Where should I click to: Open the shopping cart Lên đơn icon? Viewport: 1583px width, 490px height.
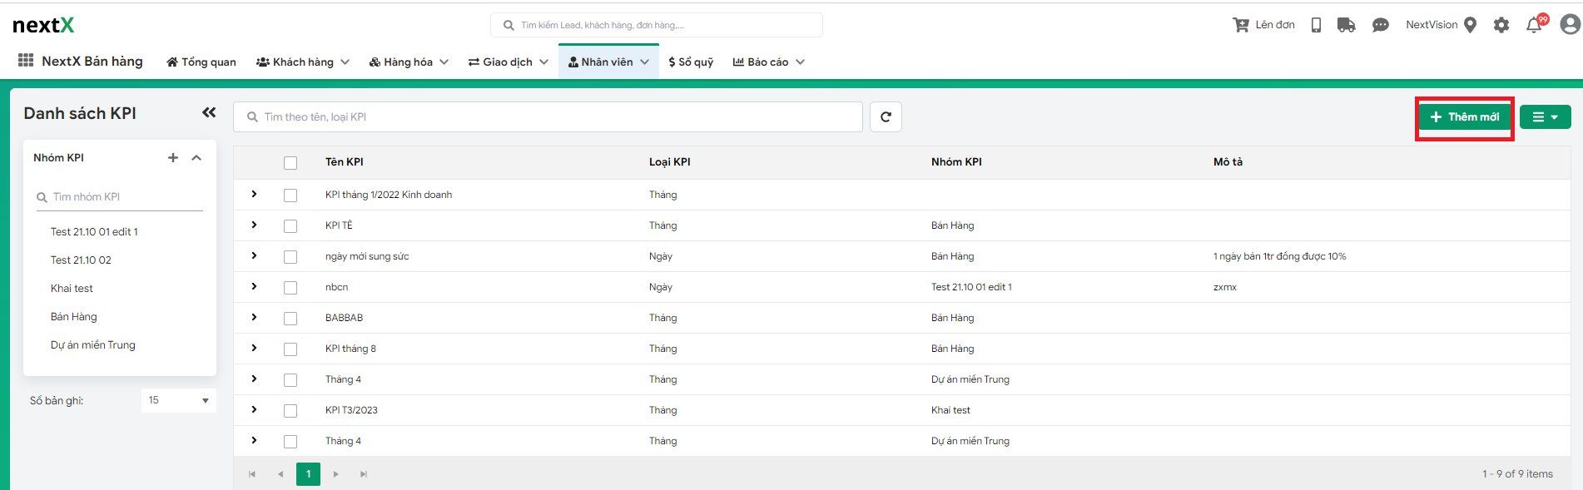point(1240,25)
